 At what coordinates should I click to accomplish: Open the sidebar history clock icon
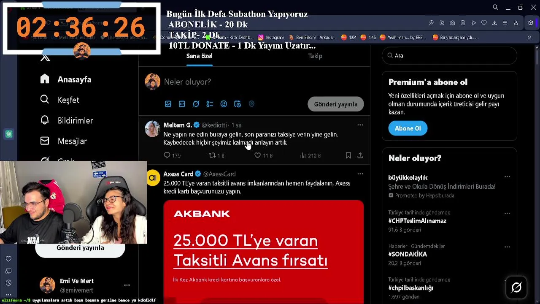coord(8,283)
